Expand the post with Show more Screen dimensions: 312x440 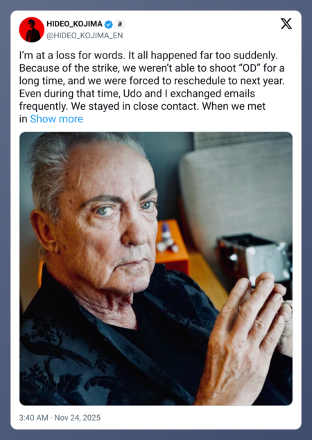coord(57,119)
